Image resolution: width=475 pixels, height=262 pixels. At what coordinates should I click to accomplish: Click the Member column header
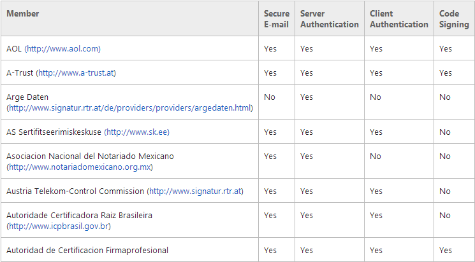pyautogui.click(x=129, y=18)
